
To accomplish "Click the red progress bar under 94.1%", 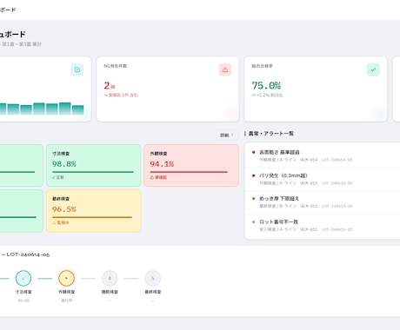I will pos(189,172).
